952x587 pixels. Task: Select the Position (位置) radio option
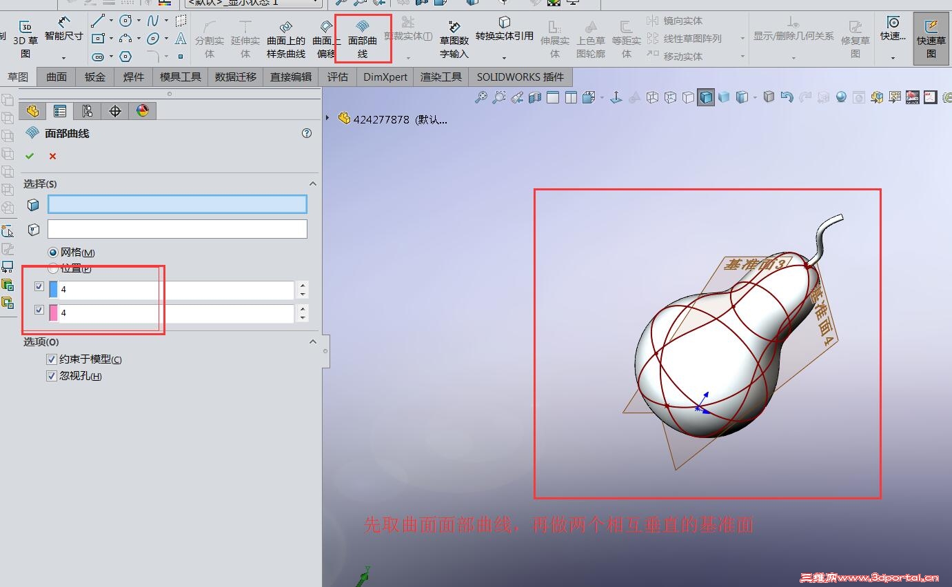(53, 268)
